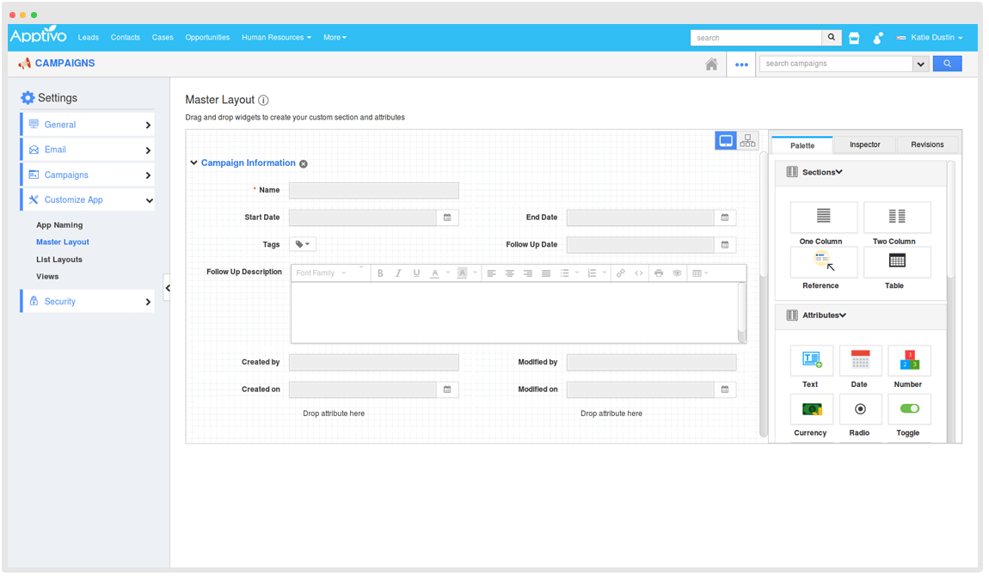Select the Radio attribute widget
Screen dimensions: 989x576
pyautogui.click(x=860, y=409)
